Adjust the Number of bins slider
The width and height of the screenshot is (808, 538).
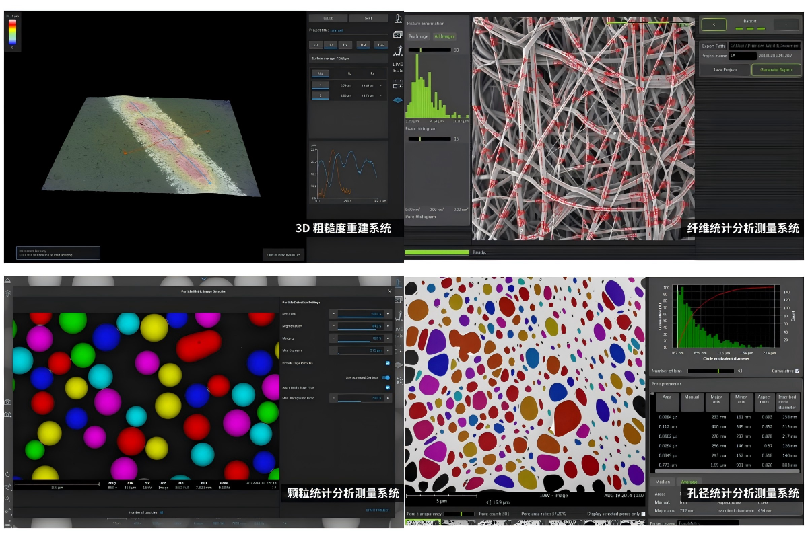click(x=718, y=371)
